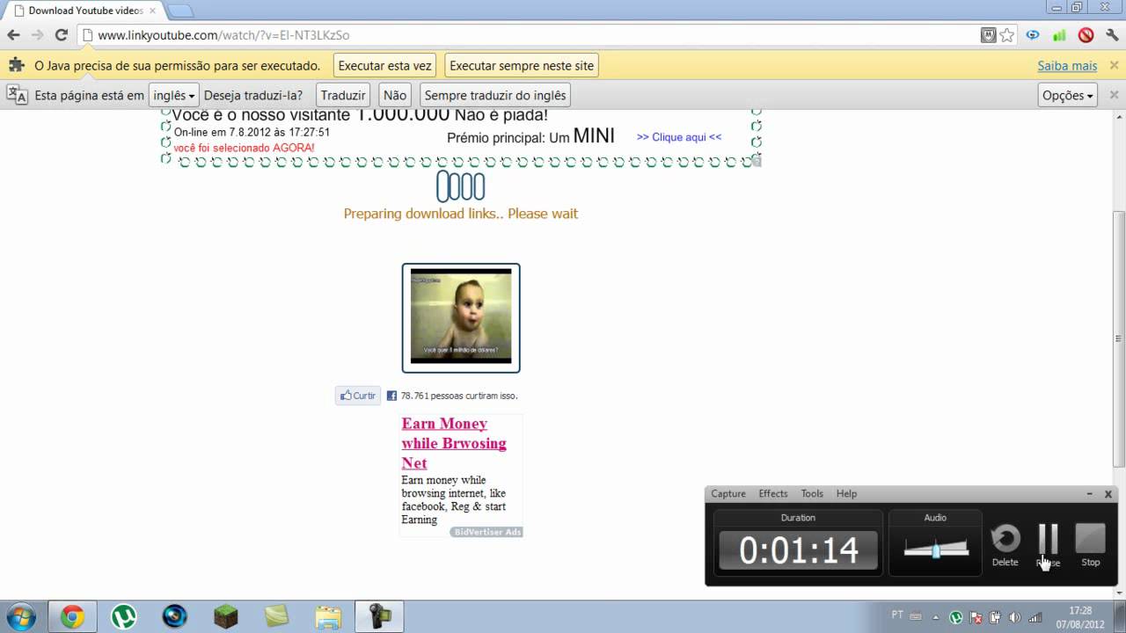Open the blue orb app on taskbar
Screen dimensions: 1126x633
(x=174, y=617)
